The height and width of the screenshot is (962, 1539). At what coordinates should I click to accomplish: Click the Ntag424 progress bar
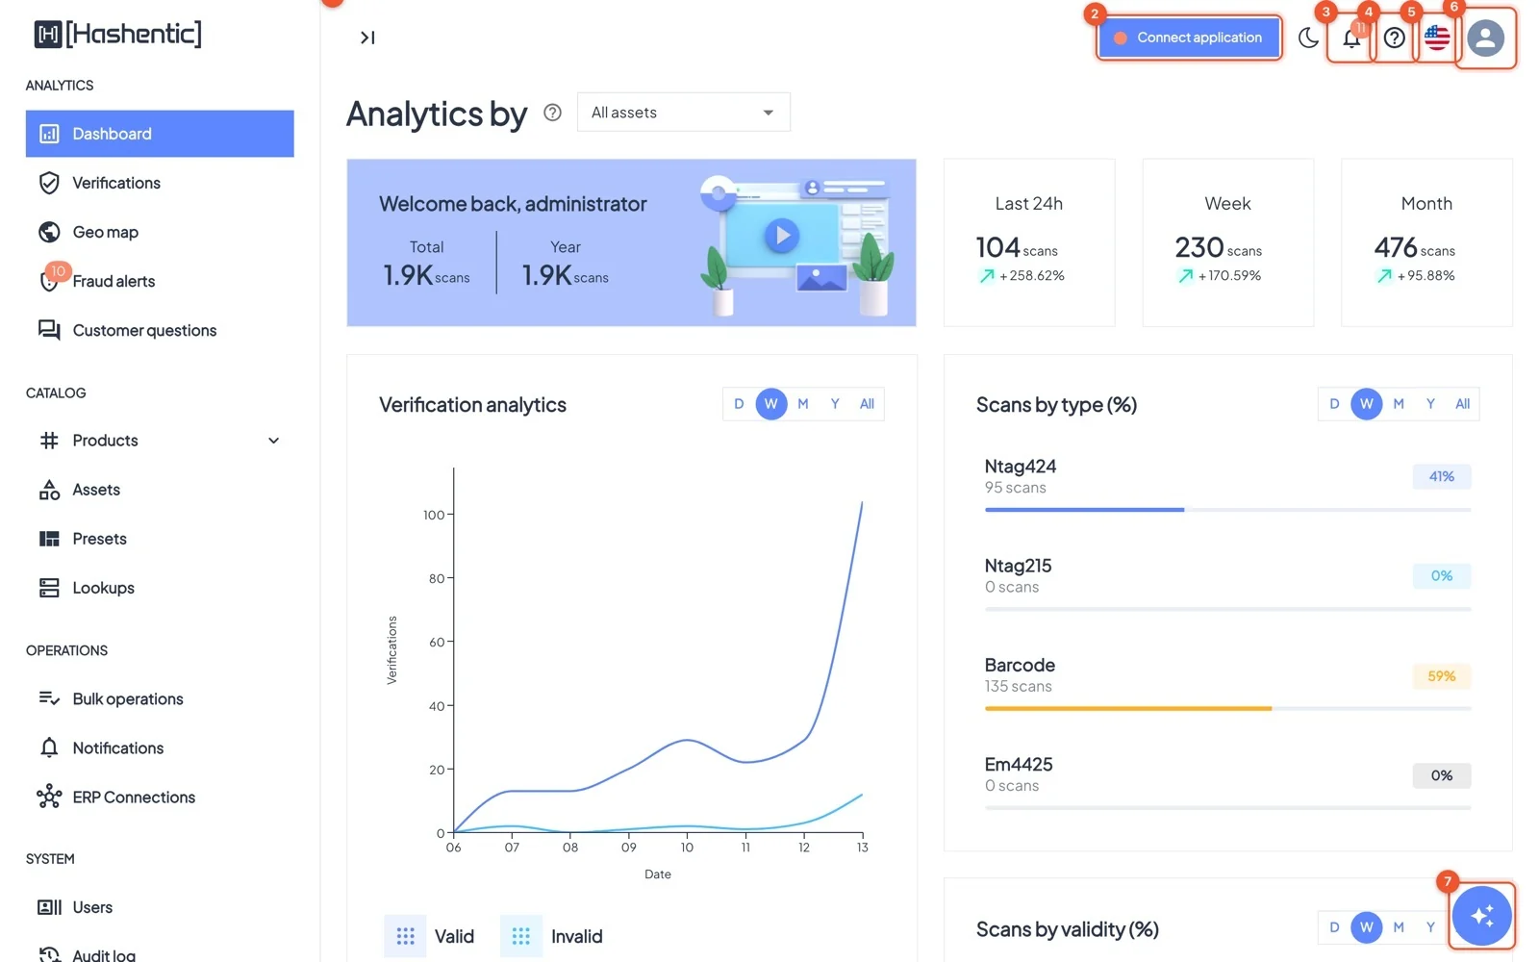click(1227, 510)
